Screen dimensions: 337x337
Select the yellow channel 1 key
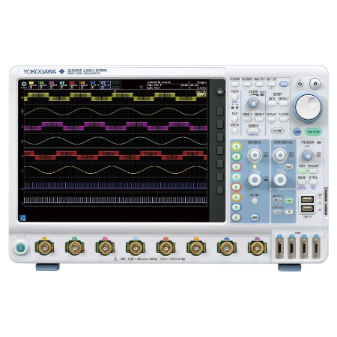(236, 147)
